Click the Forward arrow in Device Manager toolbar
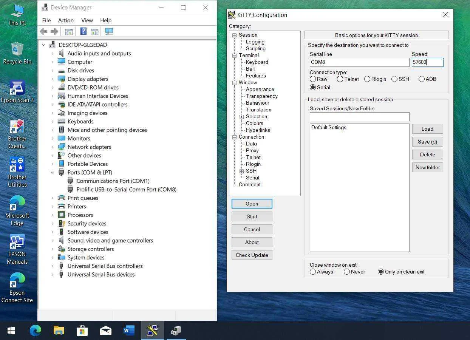 pyautogui.click(x=54, y=32)
